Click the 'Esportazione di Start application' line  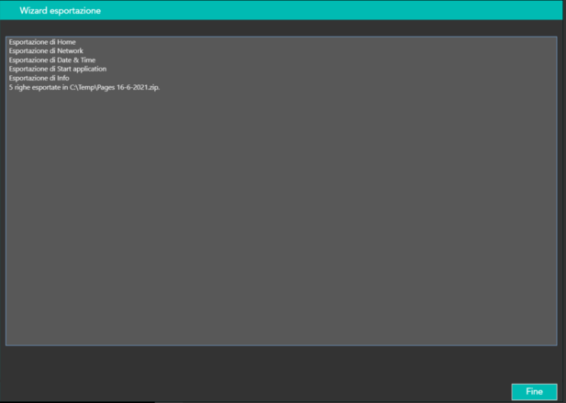(x=58, y=70)
